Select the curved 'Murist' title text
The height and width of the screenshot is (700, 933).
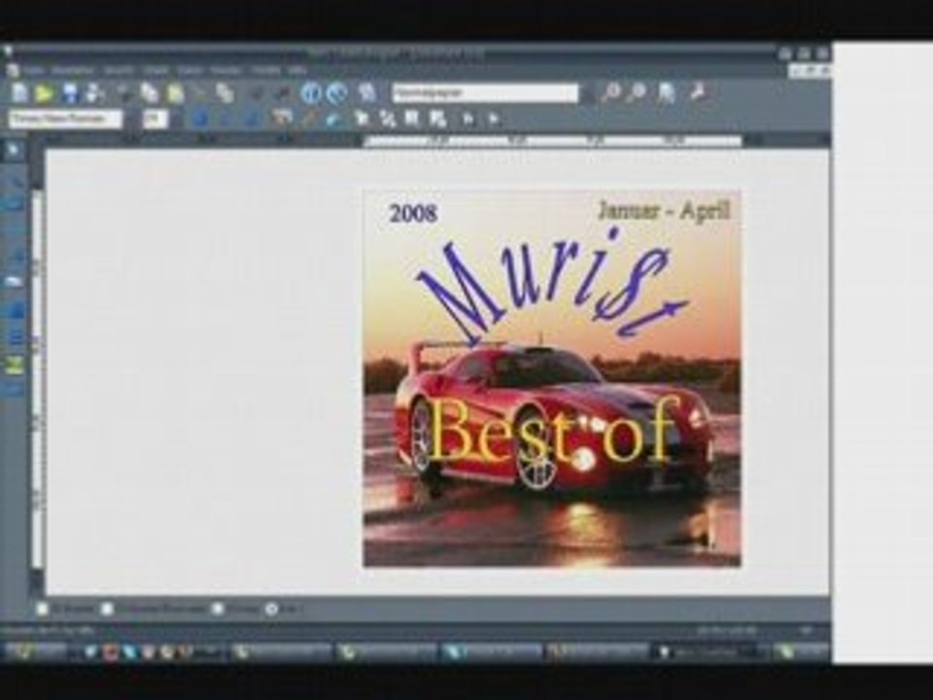[x=550, y=286]
